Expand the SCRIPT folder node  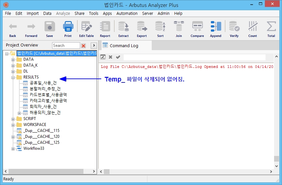tap(13, 119)
